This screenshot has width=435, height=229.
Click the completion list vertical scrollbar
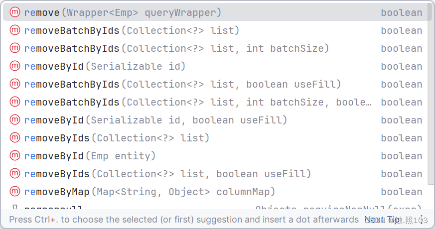tap(431, 94)
